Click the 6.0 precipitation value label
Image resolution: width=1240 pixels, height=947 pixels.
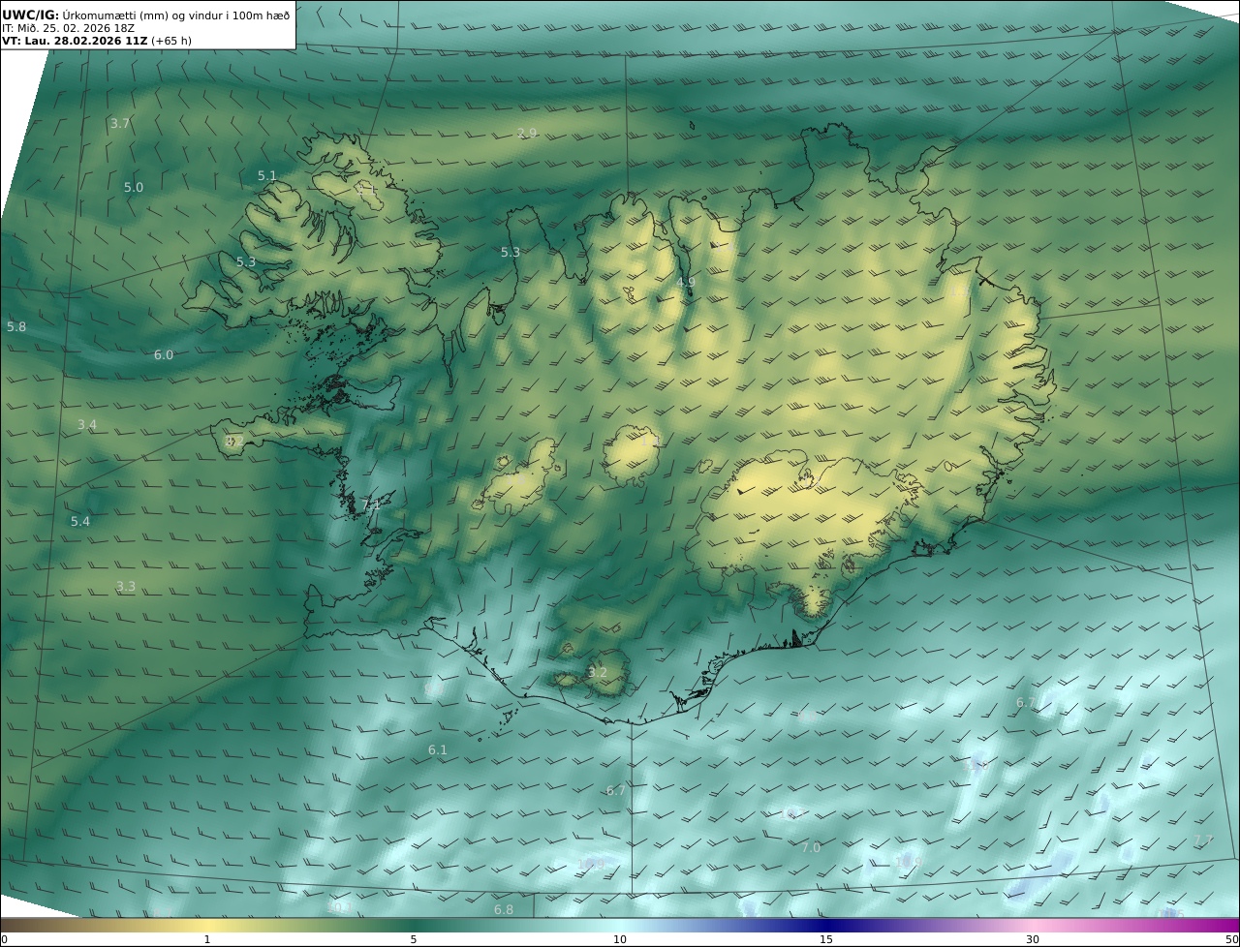pos(164,355)
